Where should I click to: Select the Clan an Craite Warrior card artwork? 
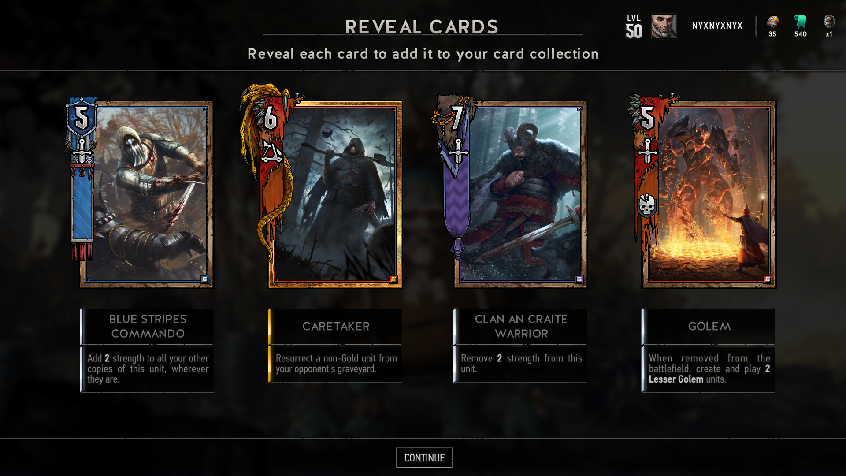520,194
